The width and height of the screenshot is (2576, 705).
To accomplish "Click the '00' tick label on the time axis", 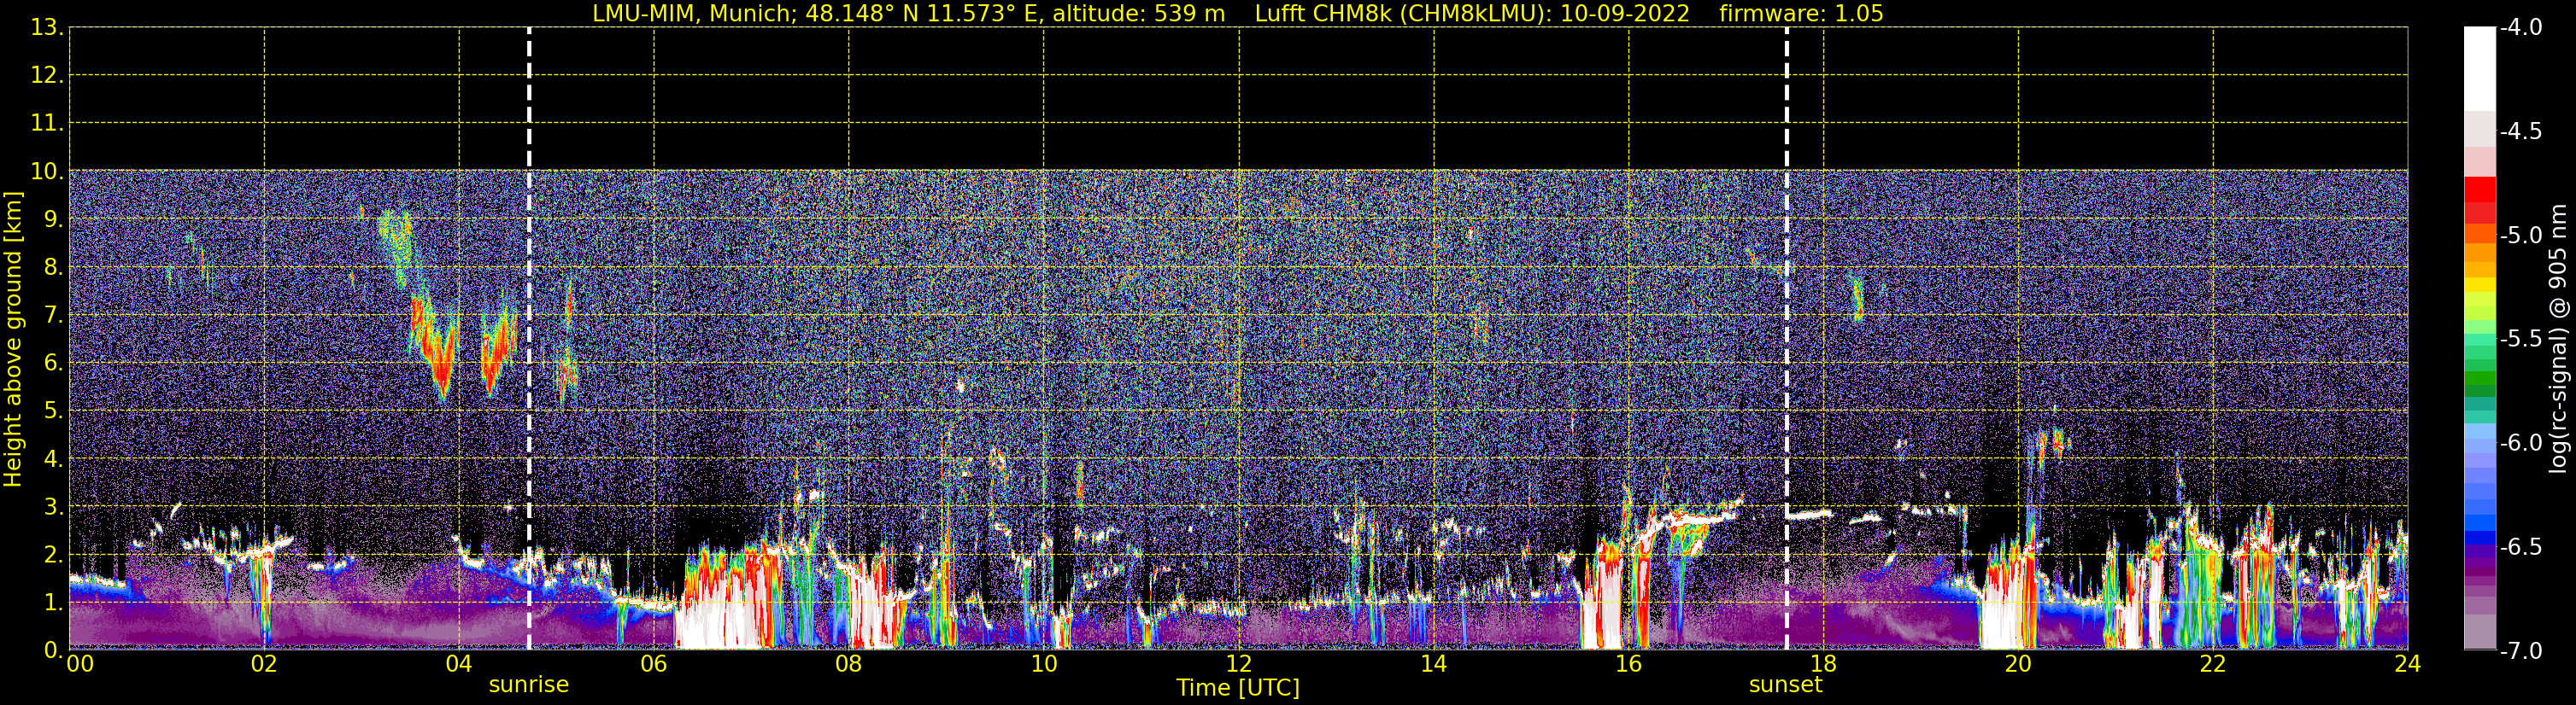I will pos(80,664).
